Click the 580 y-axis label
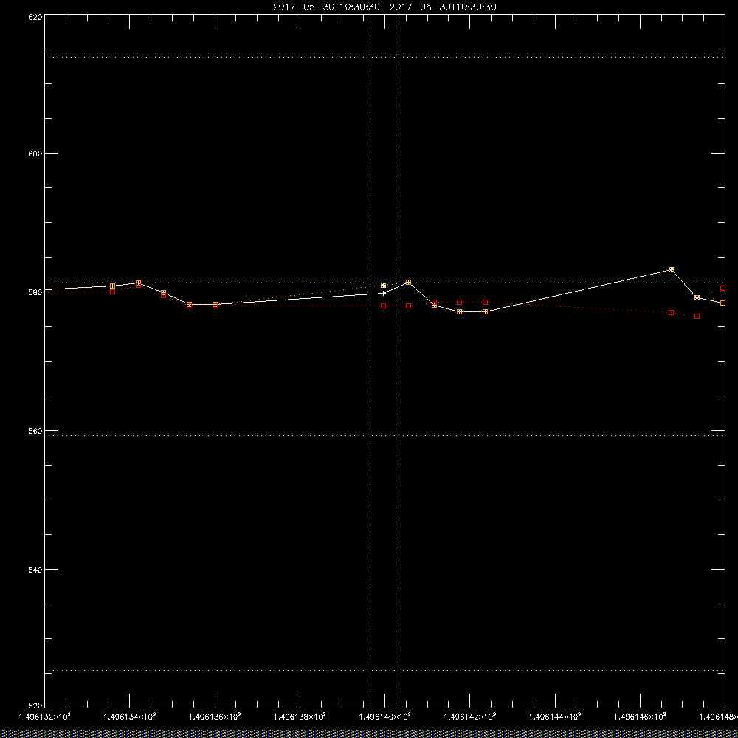 35,292
